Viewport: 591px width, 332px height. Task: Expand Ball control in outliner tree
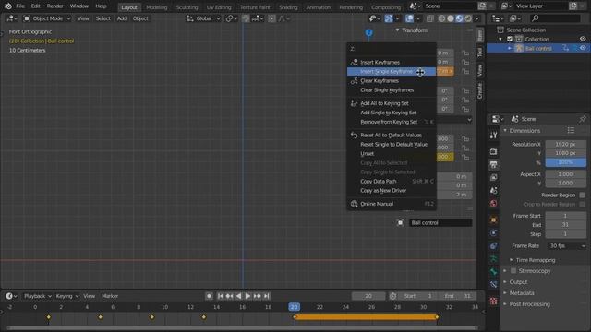click(510, 48)
